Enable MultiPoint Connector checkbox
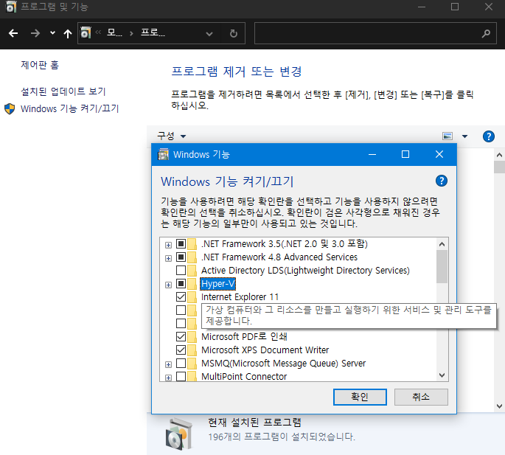This screenshot has height=455, width=505. click(181, 376)
